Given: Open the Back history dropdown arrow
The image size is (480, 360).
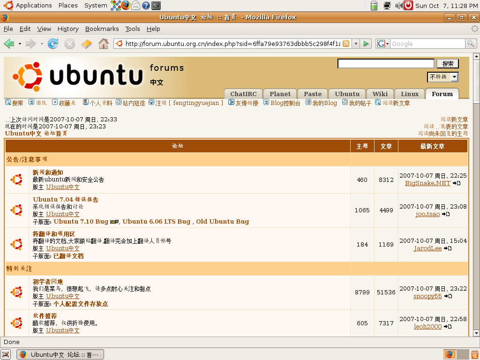Looking at the screenshot, I should (20, 44).
